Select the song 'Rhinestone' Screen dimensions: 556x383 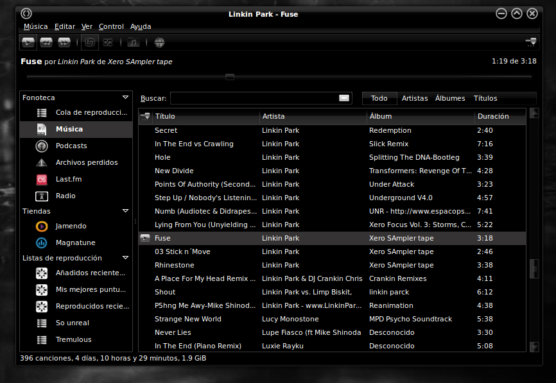(x=174, y=265)
